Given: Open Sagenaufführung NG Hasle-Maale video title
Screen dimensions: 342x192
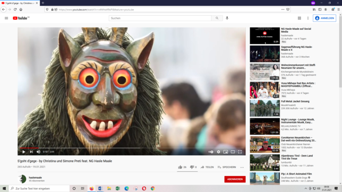Looking at the screenshot, I should click(x=296, y=48).
